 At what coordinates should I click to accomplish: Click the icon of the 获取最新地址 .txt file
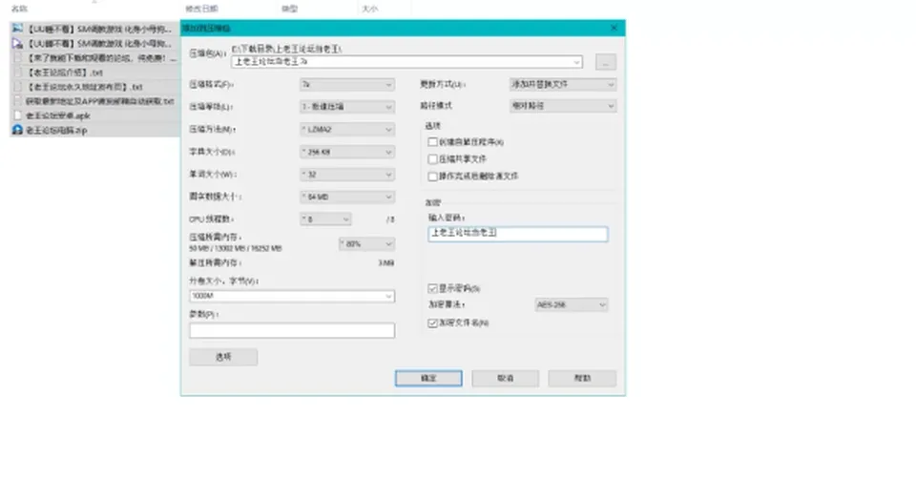tap(17, 101)
